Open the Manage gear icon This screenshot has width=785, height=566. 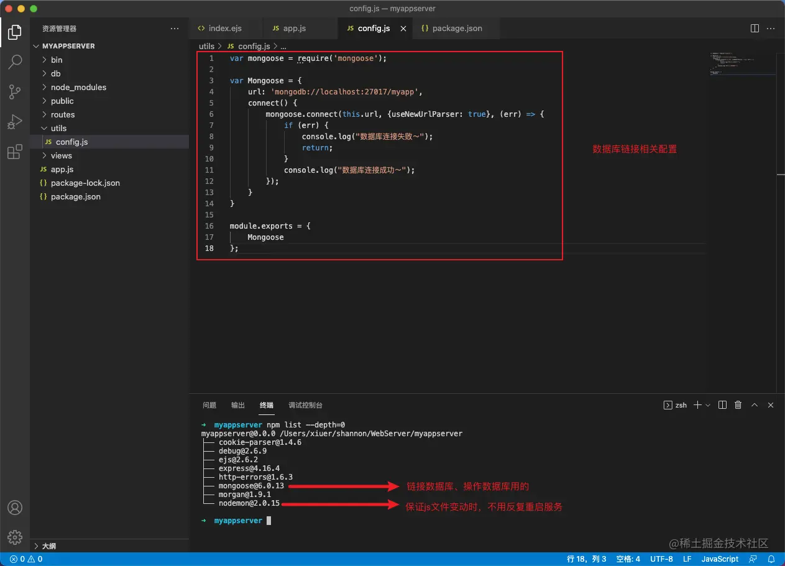coord(15,537)
